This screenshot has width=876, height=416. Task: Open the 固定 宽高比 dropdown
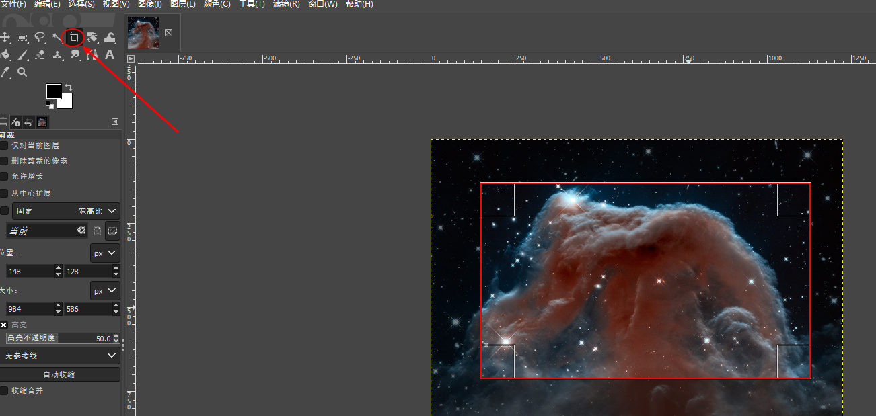coord(66,211)
